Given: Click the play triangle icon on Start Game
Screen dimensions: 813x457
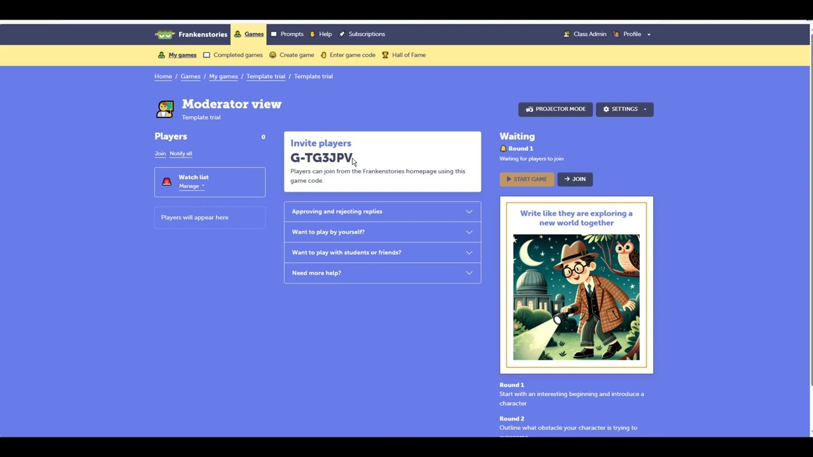Looking at the screenshot, I should click(x=509, y=179).
